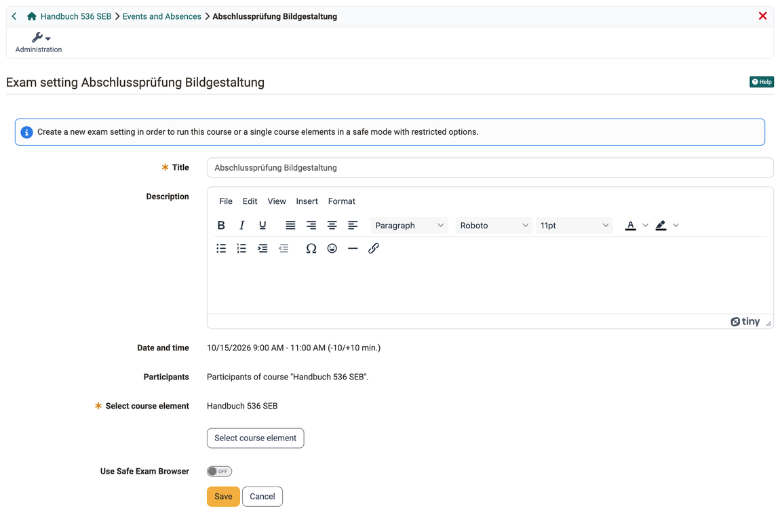
Task: Enable Use Safe Exam Browser switch
Action: pyautogui.click(x=219, y=471)
